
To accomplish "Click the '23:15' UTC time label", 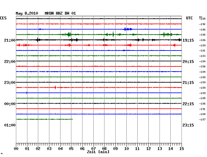I will point(188,125).
